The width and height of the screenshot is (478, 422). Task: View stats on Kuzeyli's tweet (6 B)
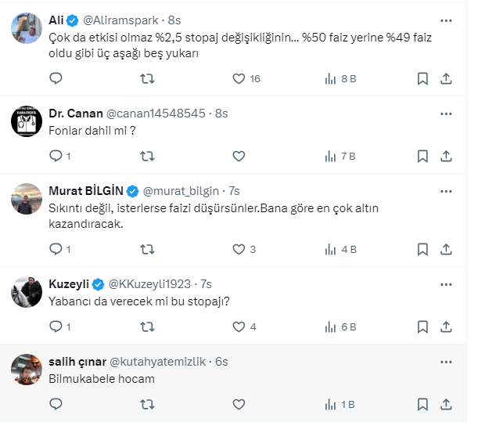point(340,326)
